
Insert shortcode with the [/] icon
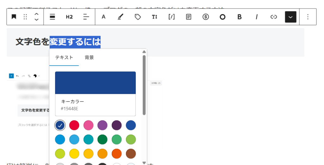[x=171, y=17]
